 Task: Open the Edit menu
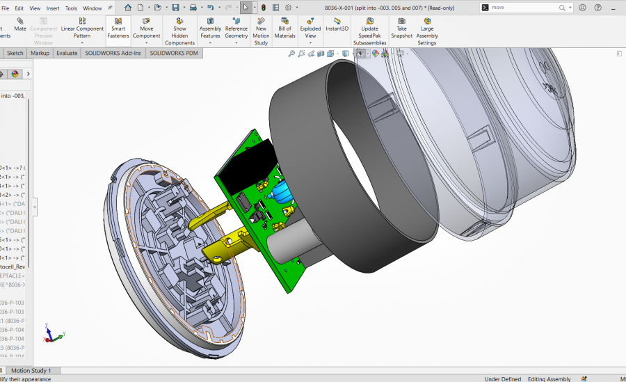(x=19, y=8)
